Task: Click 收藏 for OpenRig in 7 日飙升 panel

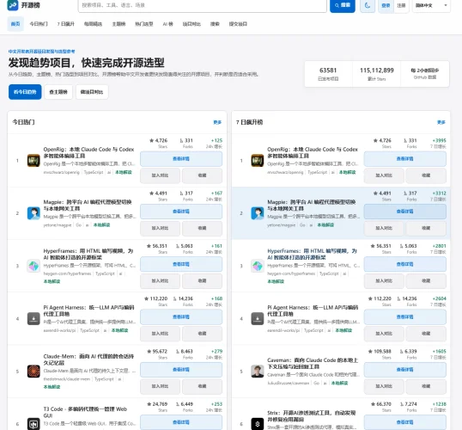Action: [x=426, y=175]
